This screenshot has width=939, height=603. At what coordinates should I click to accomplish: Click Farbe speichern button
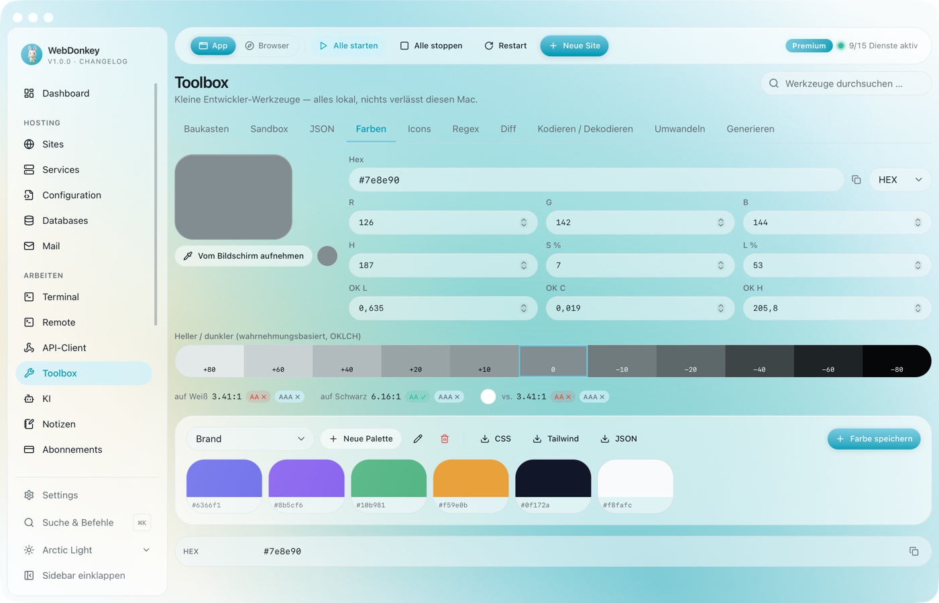[874, 439]
